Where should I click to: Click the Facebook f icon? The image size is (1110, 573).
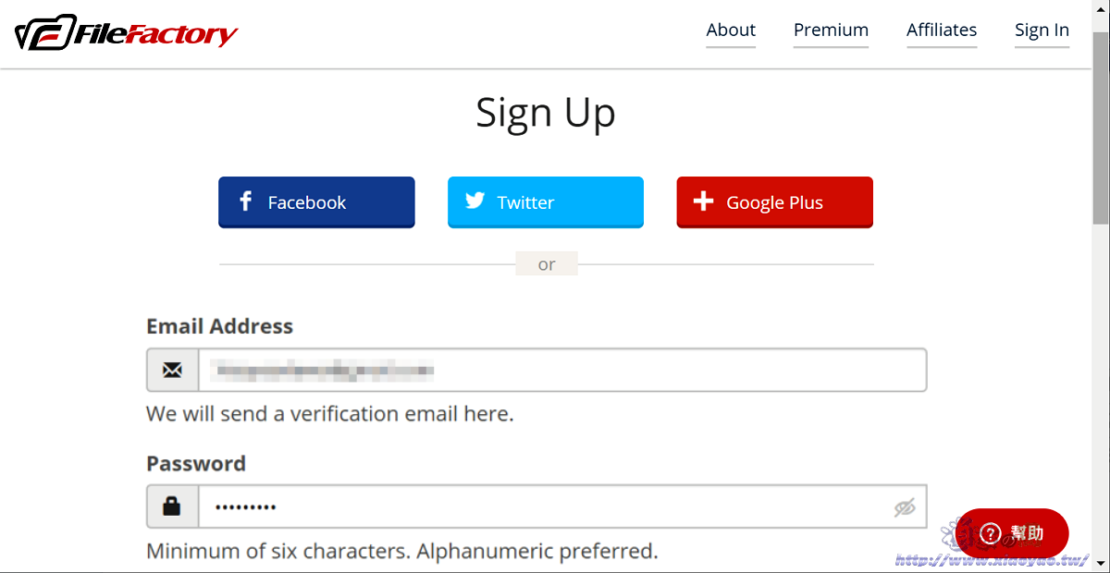[245, 201]
